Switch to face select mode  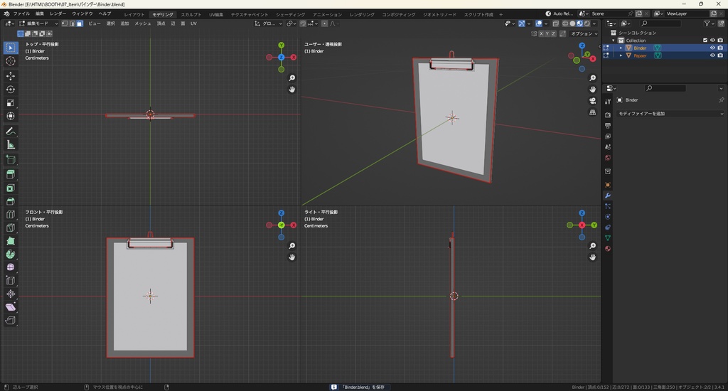[80, 23]
